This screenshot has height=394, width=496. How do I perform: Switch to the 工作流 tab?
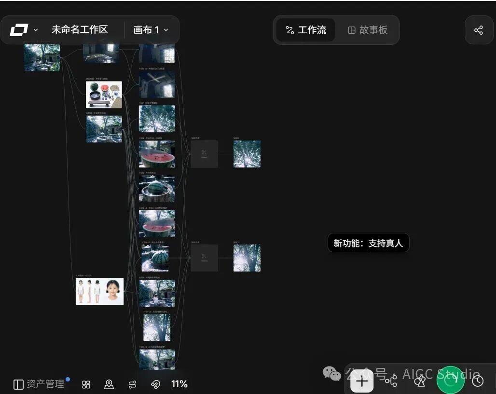(305, 30)
